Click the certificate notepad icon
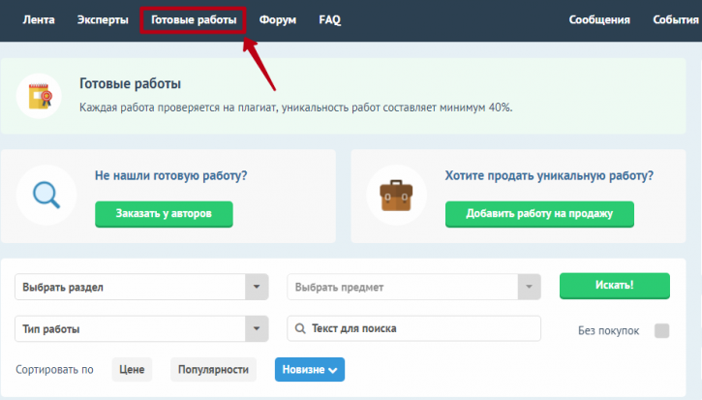Image resolution: width=702 pixels, height=400 pixels. tap(40, 96)
